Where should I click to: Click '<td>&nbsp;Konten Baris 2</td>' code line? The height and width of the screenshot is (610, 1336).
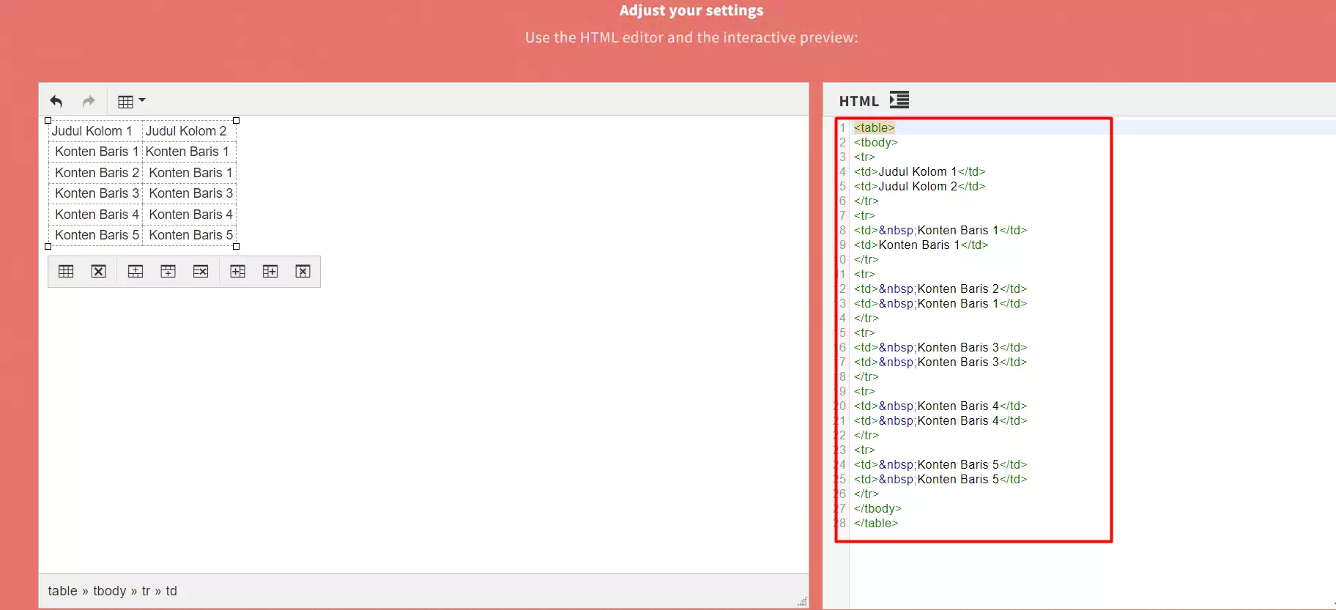[940, 289]
